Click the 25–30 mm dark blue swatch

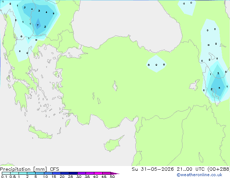(73, 173)
